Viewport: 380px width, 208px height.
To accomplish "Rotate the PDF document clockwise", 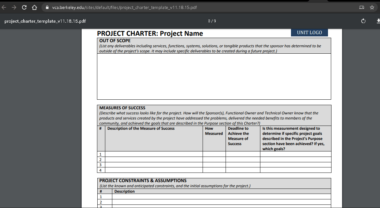I will click(x=363, y=21).
